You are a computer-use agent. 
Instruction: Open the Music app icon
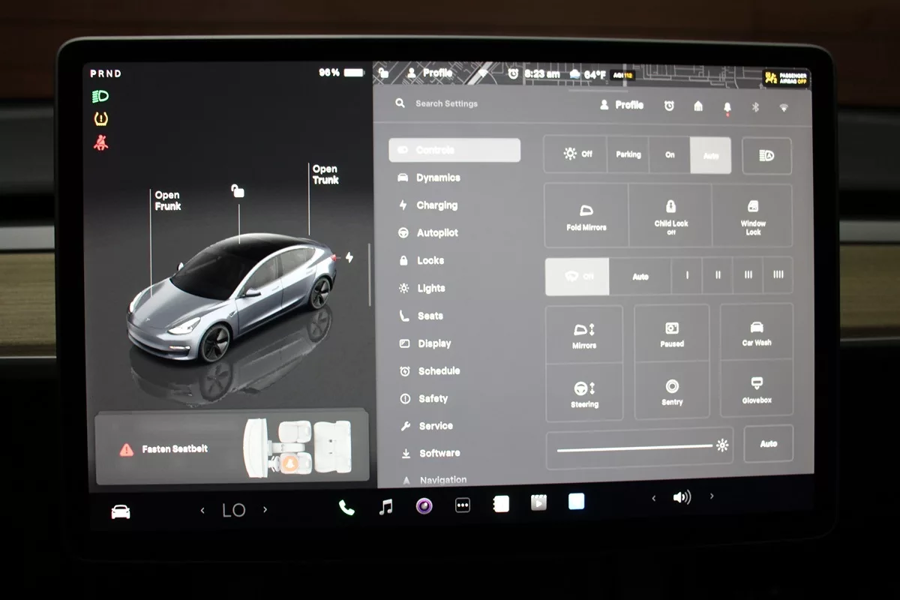pos(385,507)
